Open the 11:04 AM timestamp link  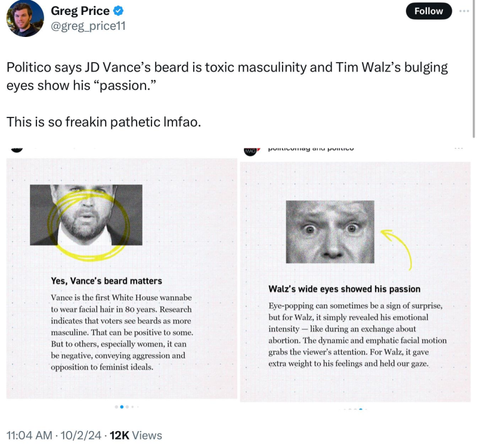point(29,435)
